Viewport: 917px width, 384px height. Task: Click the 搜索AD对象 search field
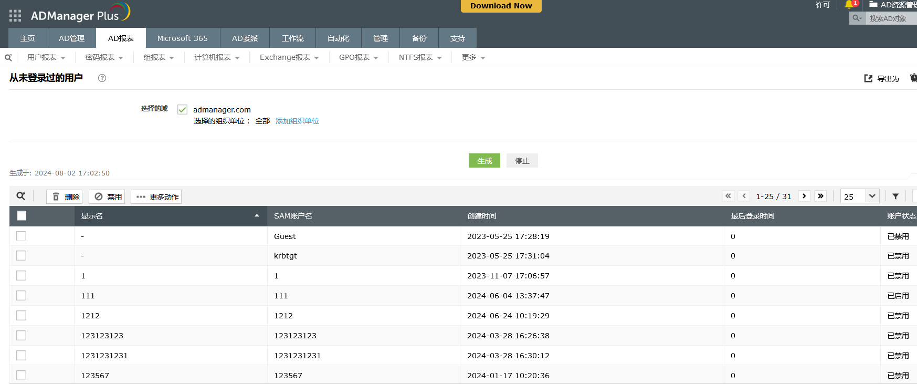coord(890,18)
